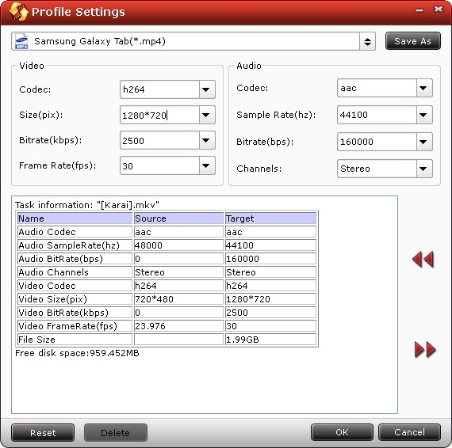Click the Delete button
The height and width of the screenshot is (448, 452).
[116, 432]
